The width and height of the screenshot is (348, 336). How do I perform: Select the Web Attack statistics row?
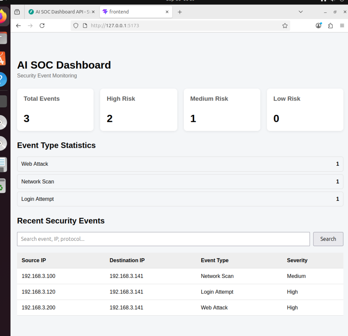click(180, 164)
